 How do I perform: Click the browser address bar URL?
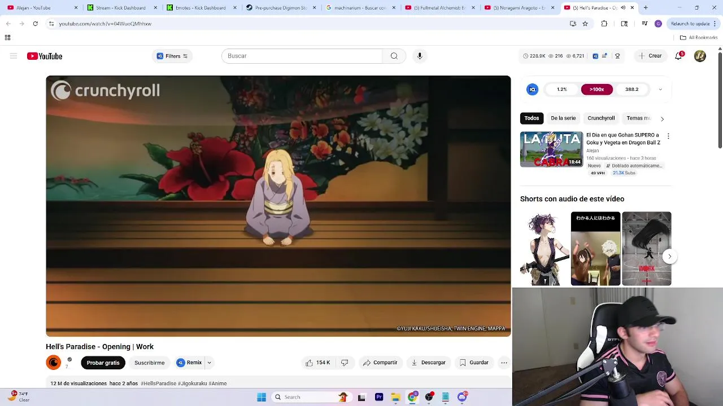pyautogui.click(x=105, y=24)
